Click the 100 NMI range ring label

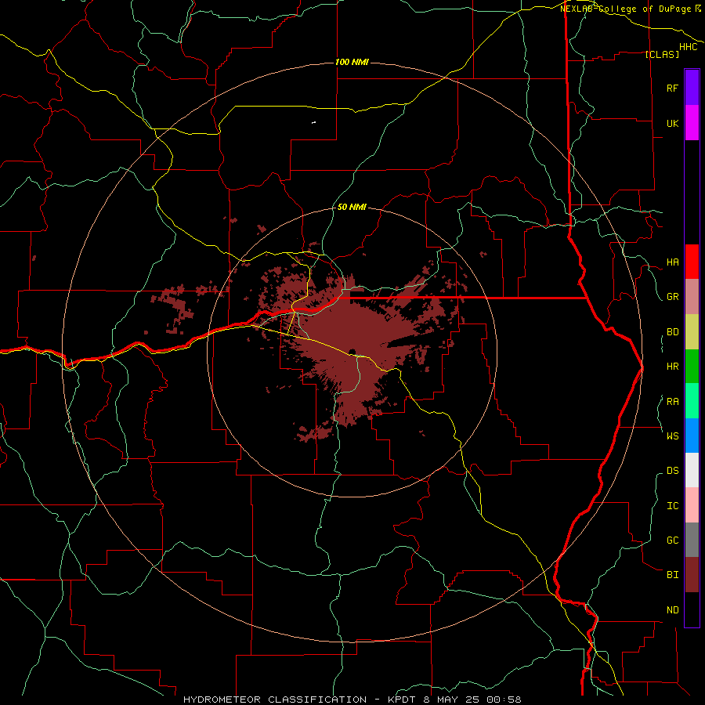tap(352, 62)
